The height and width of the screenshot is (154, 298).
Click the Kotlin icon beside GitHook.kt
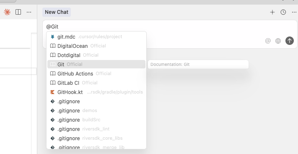53,92
